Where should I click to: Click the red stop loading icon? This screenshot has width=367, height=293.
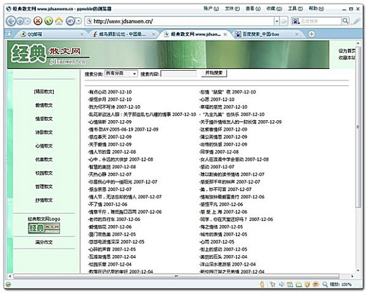(38, 21)
